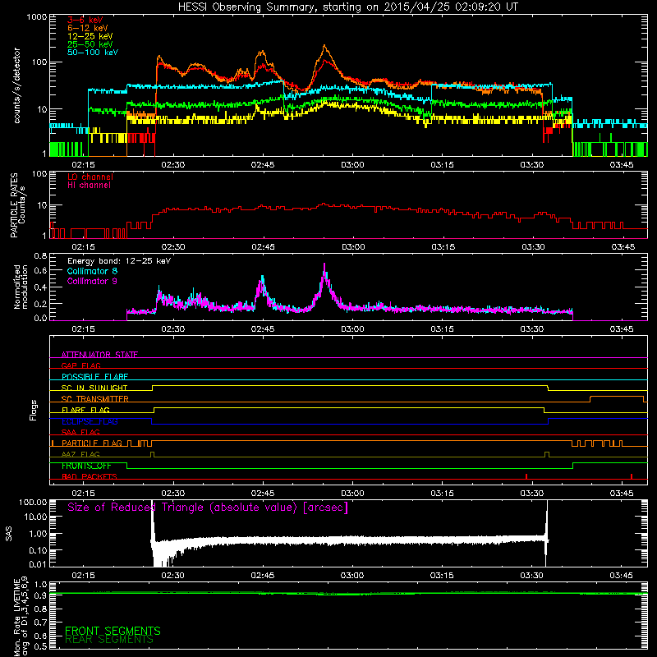Viewport: 657px width, 657px height.
Task: Click the Collimator 8 legend label
Action: (92, 271)
